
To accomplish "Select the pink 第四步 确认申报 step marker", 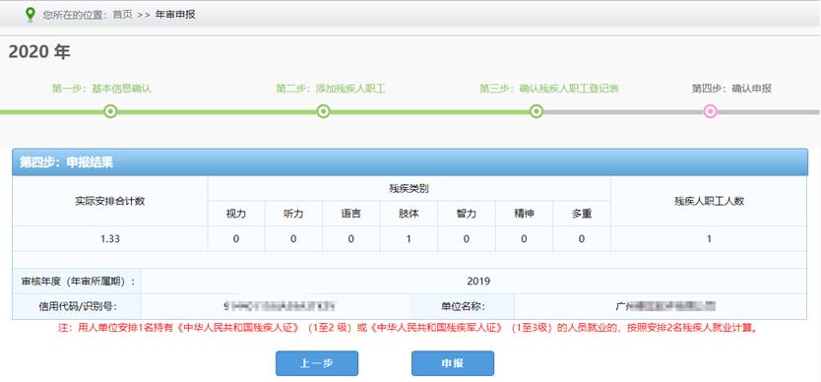I will [x=710, y=111].
